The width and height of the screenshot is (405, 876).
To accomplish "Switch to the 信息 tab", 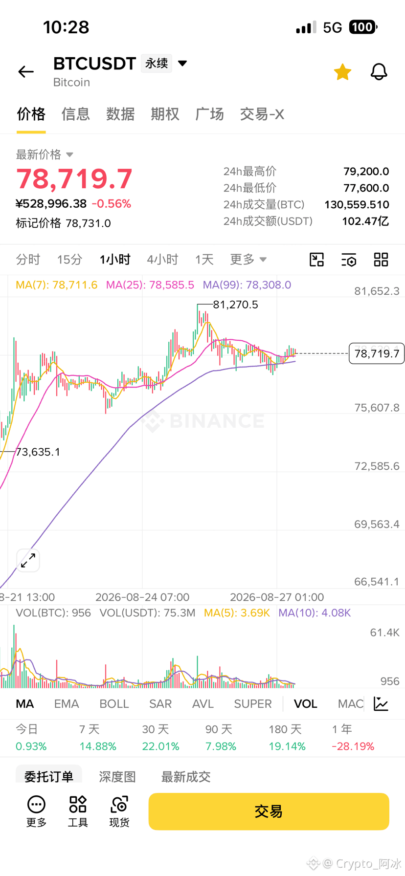I will (x=76, y=114).
